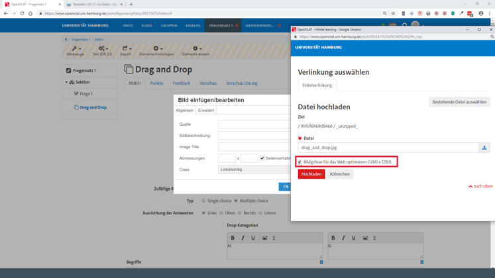The width and height of the screenshot is (495, 278).
Task: Select the Single choice radio button
Action: click(203, 201)
